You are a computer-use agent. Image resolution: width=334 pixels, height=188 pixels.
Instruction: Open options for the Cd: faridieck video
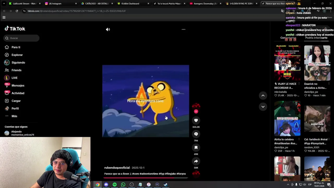point(329,139)
